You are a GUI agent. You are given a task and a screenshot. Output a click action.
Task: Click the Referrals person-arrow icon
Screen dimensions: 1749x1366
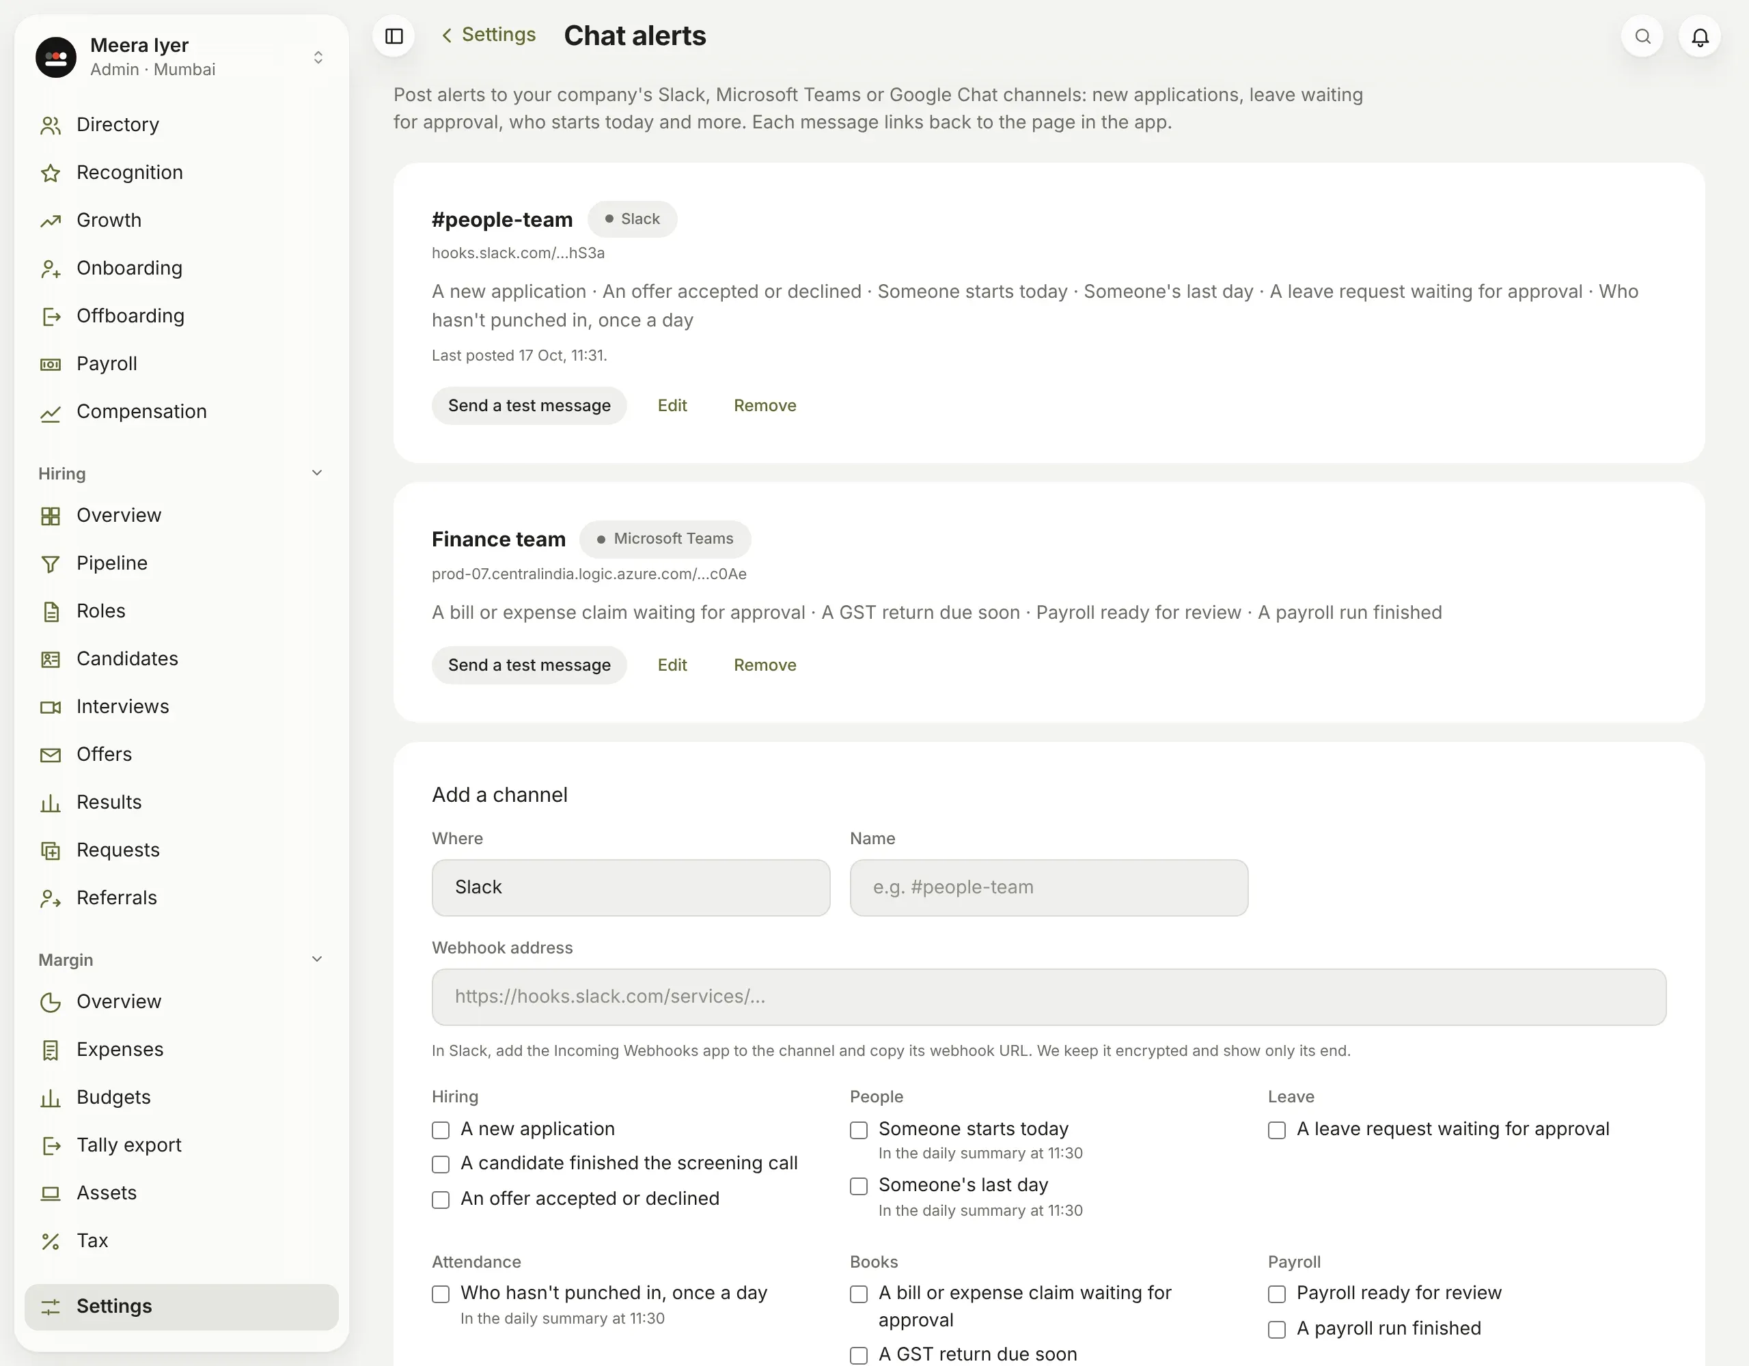(x=51, y=898)
